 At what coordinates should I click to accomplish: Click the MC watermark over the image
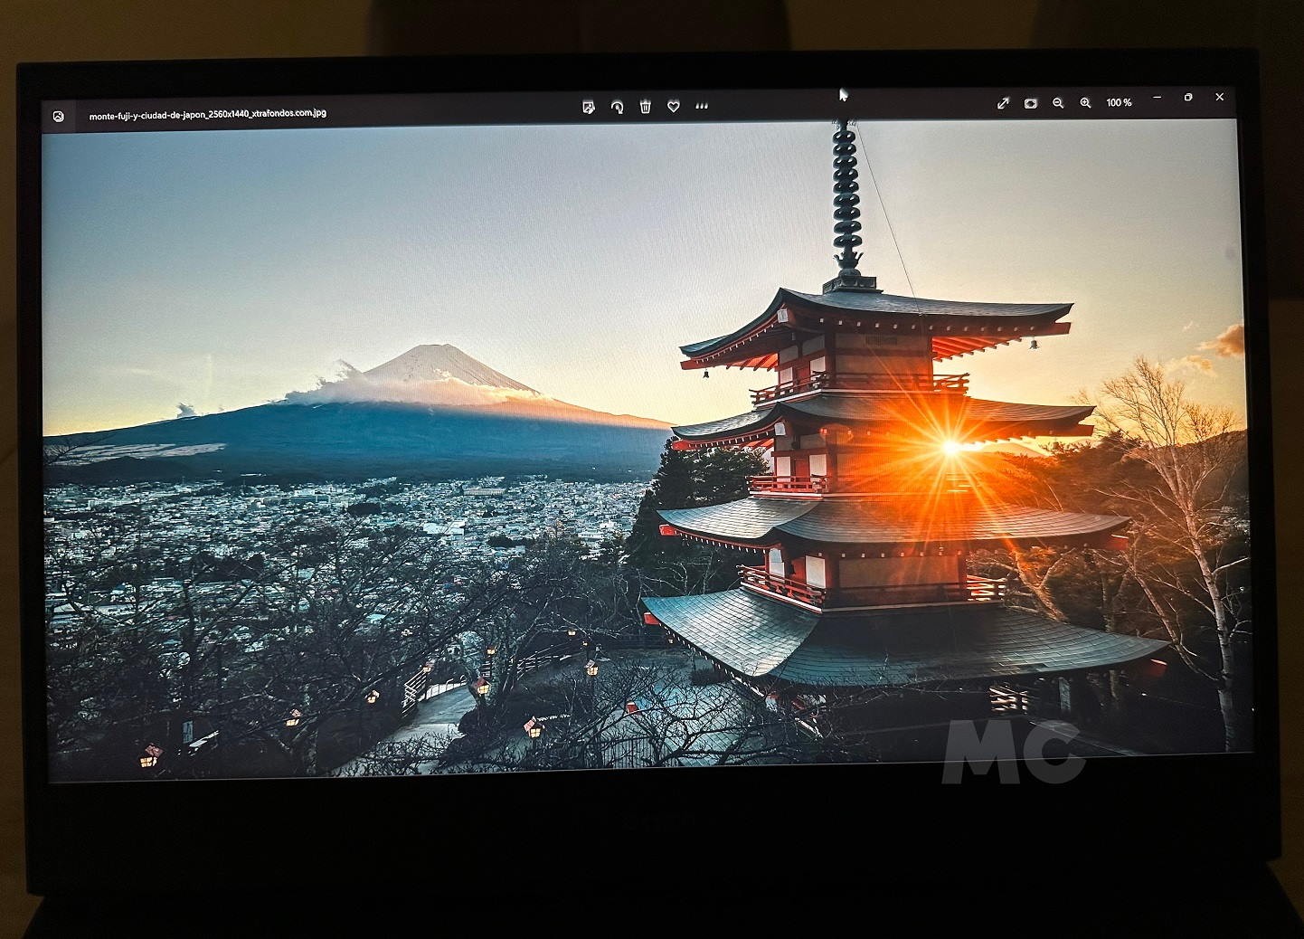1011,753
